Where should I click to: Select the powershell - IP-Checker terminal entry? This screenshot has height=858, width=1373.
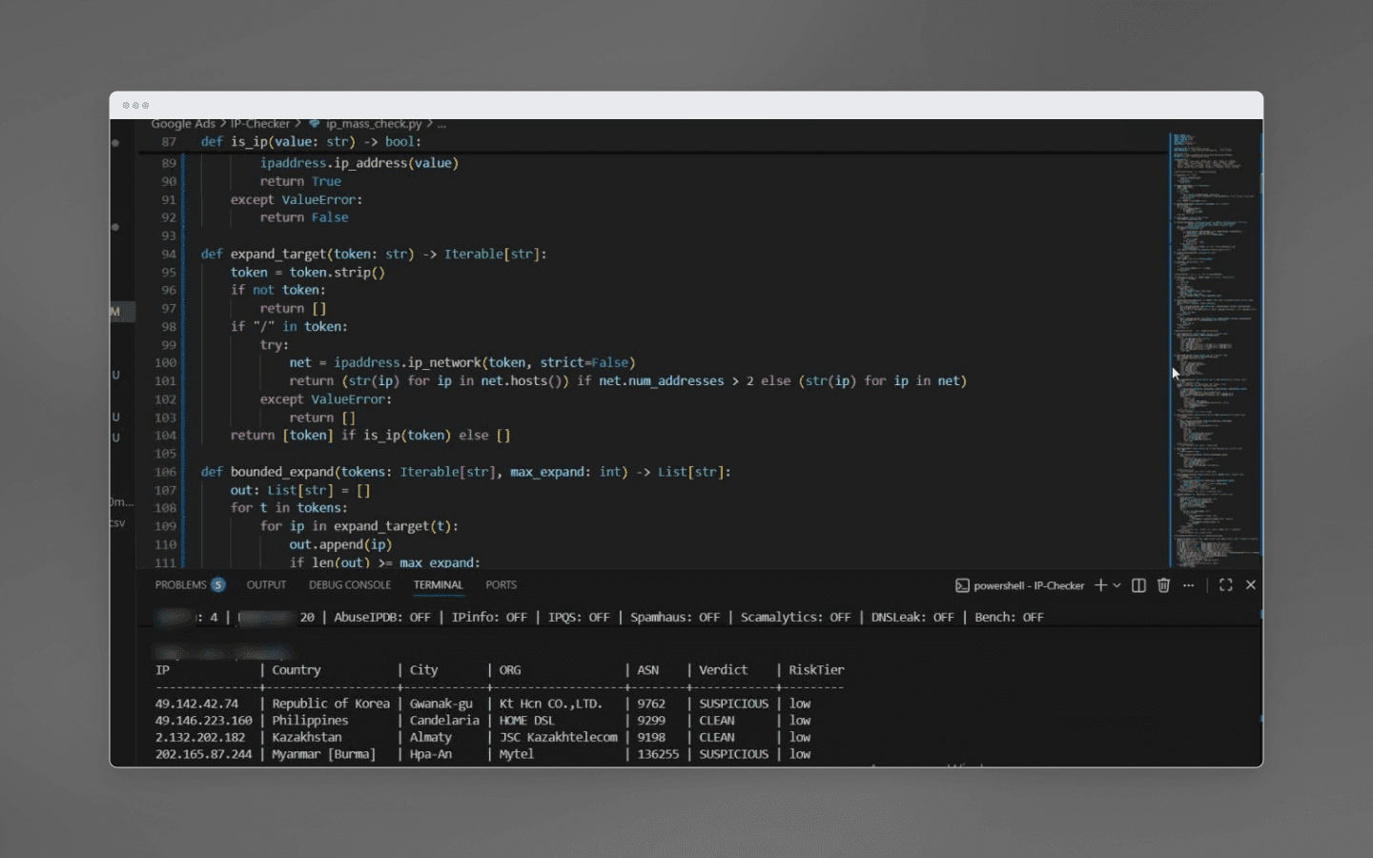(x=1025, y=584)
